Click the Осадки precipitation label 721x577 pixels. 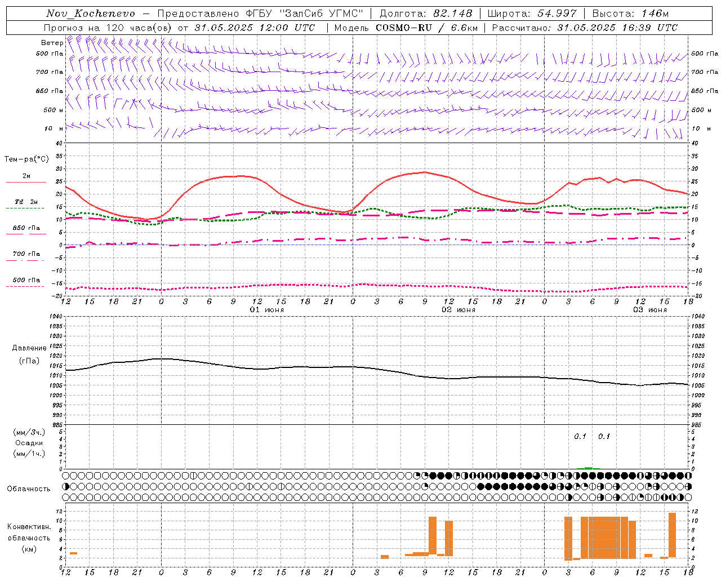29,443
